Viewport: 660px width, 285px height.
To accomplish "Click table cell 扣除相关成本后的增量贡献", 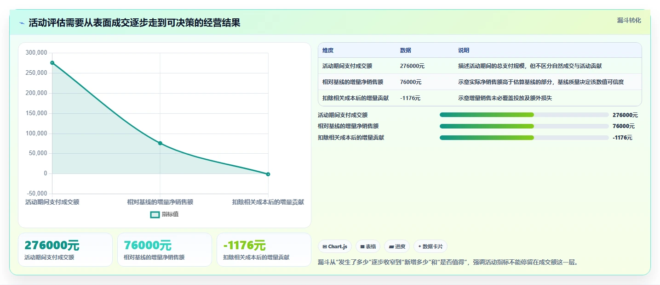I will coord(356,98).
